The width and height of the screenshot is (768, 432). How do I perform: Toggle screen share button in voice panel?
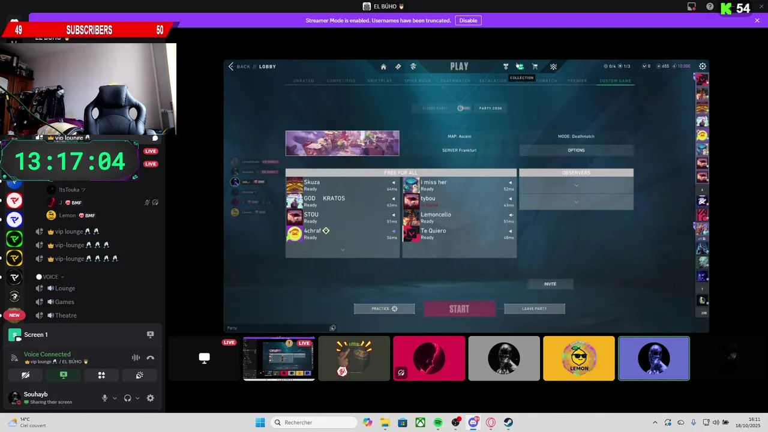(64, 375)
